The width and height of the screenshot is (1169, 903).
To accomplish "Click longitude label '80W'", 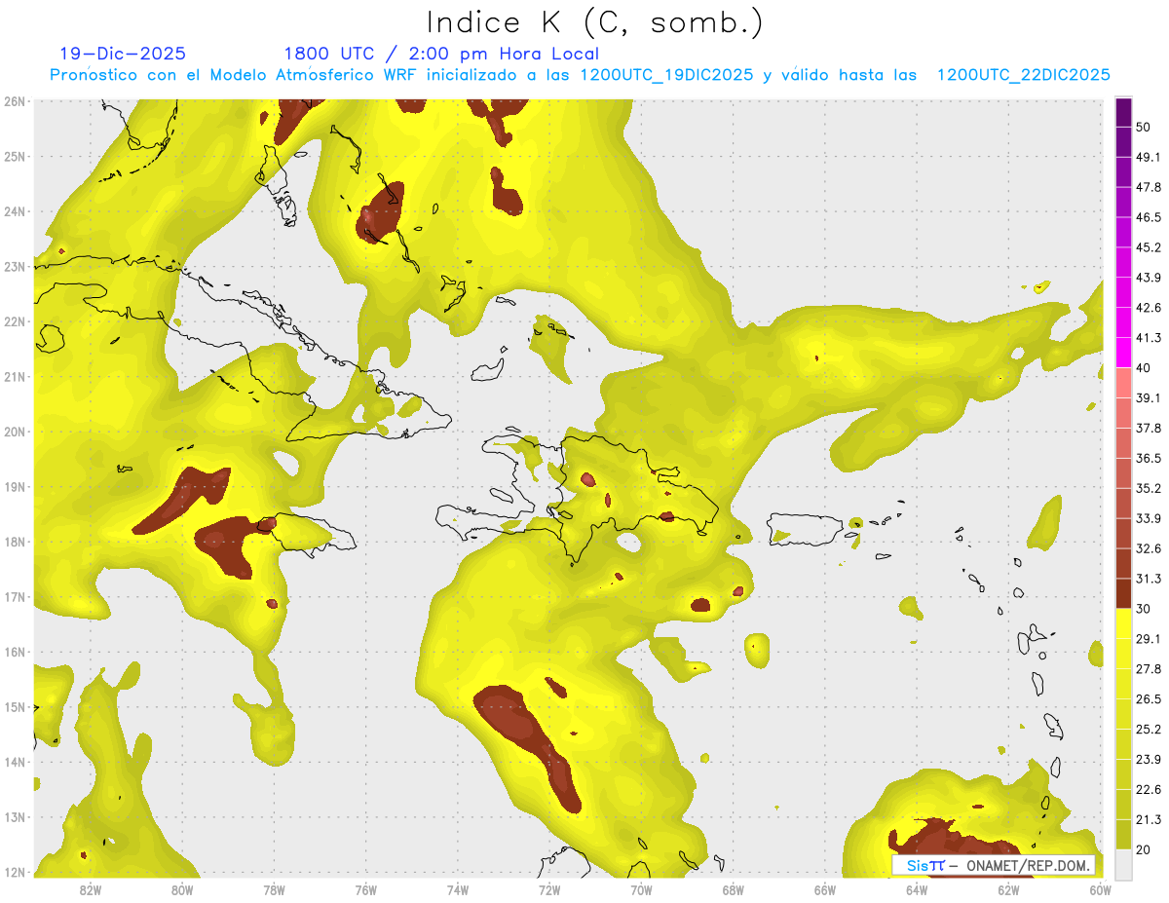I will coord(182,890).
